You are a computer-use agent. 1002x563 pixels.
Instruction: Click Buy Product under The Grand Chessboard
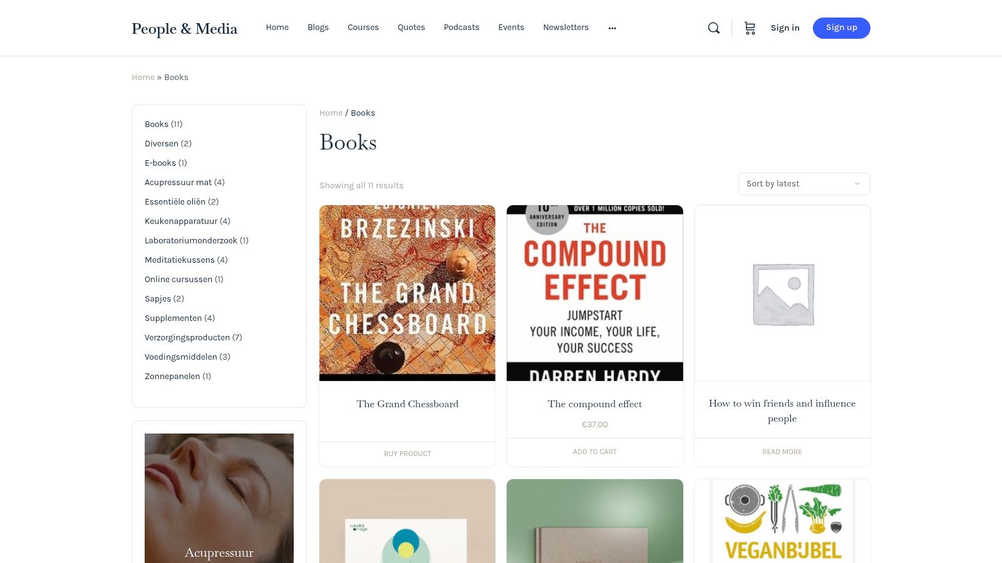[x=407, y=454]
